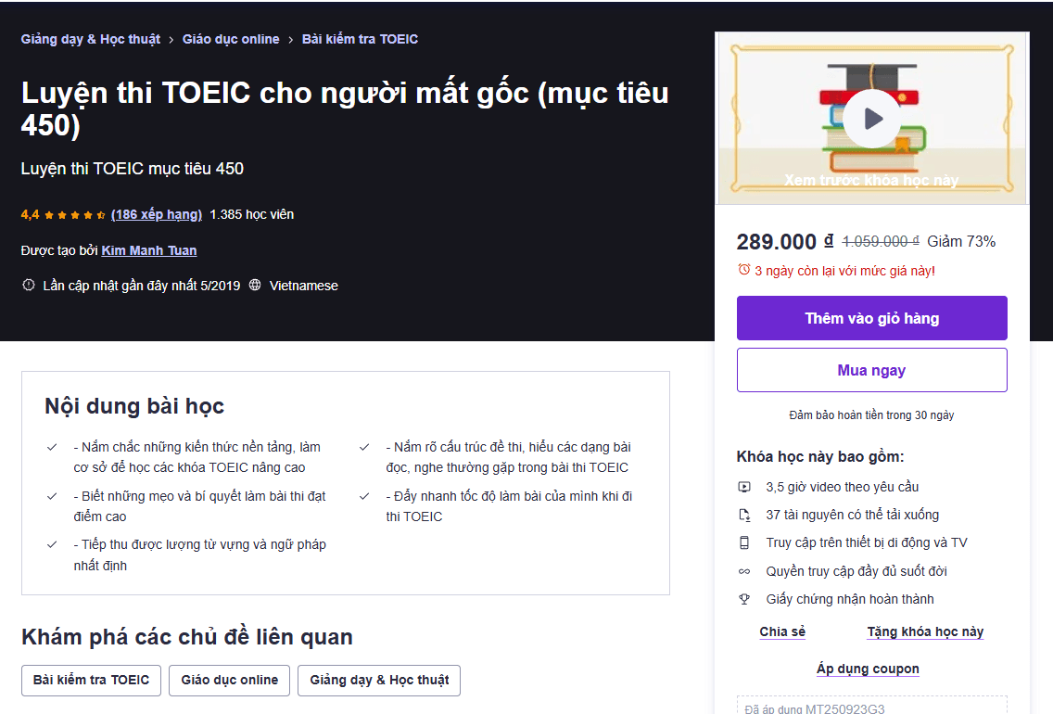Click the red alarm clock icon

[743, 269]
